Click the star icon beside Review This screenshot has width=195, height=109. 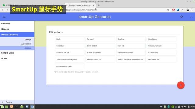[x=2, y=102]
